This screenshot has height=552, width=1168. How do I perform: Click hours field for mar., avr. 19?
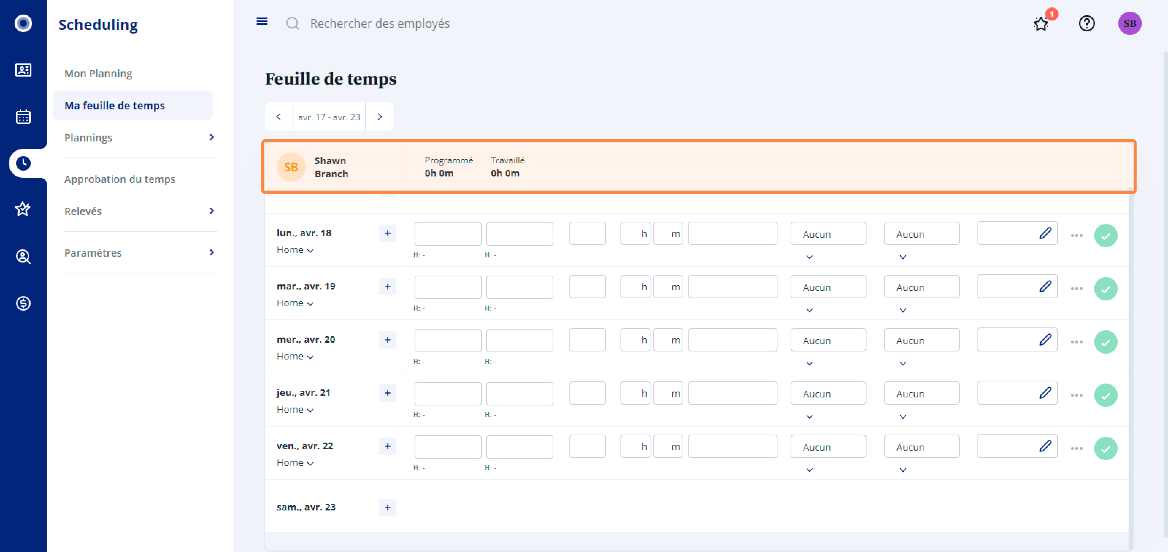[x=635, y=287]
